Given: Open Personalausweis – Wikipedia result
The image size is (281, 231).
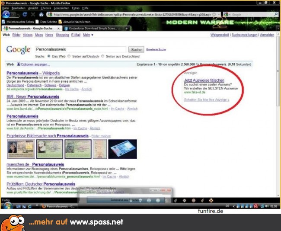Looking at the screenshot, I should pos(33,73).
